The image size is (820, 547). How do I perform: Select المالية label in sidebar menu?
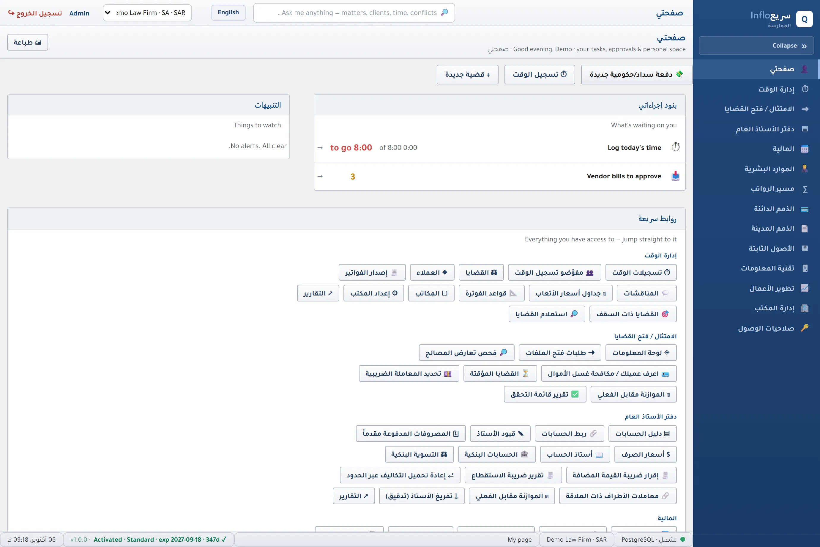click(783, 149)
